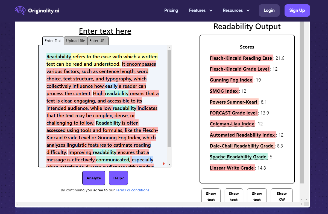The image size is (328, 214).
Task: Click the text box scroll-up arrow
Action: (169, 48)
